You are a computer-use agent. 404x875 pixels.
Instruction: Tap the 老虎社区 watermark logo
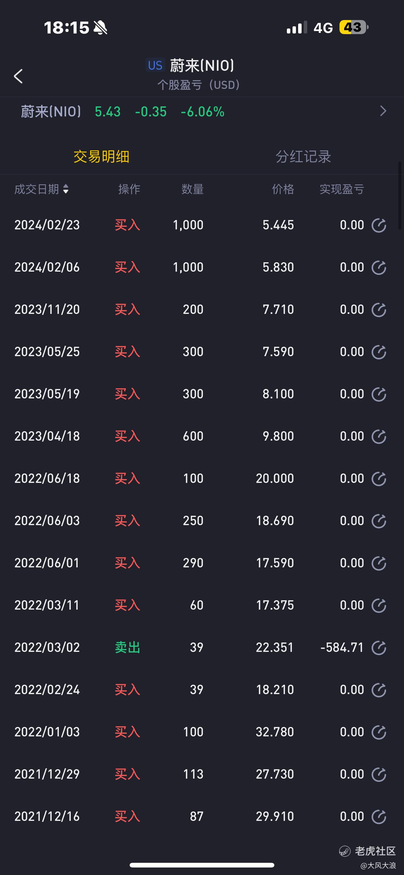coord(368,851)
